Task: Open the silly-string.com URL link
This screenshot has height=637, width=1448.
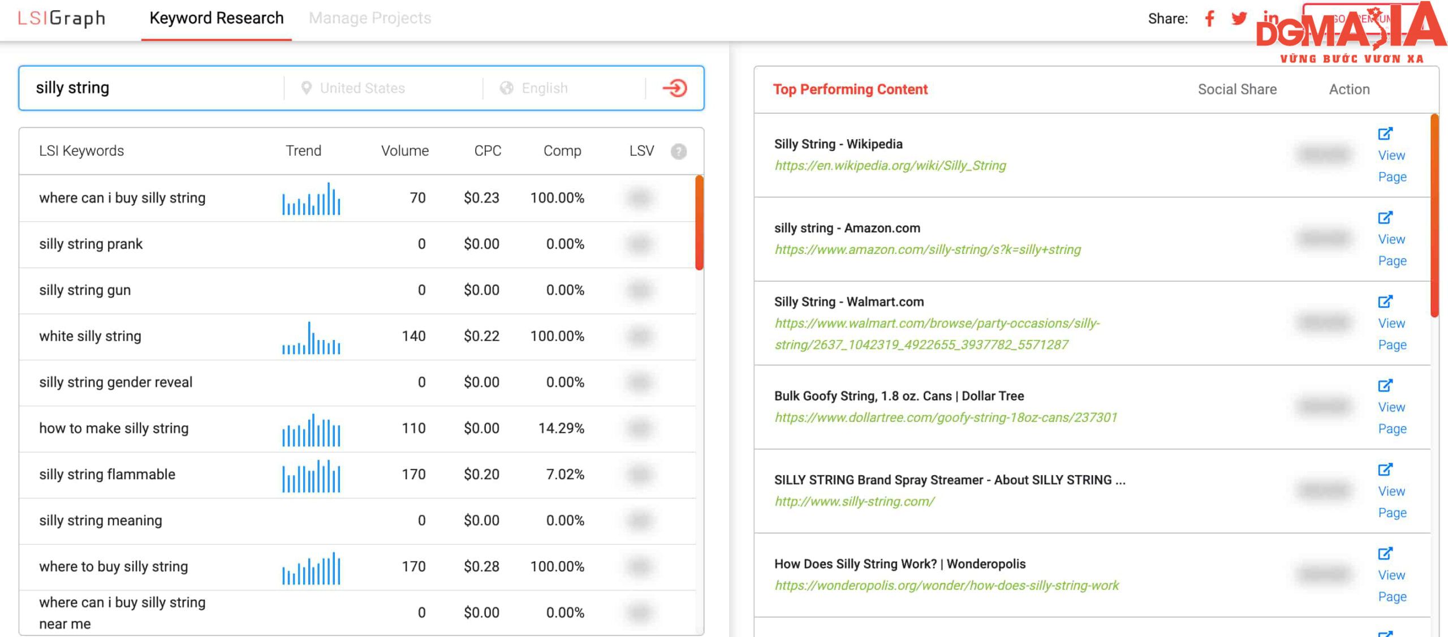Action: point(854,501)
